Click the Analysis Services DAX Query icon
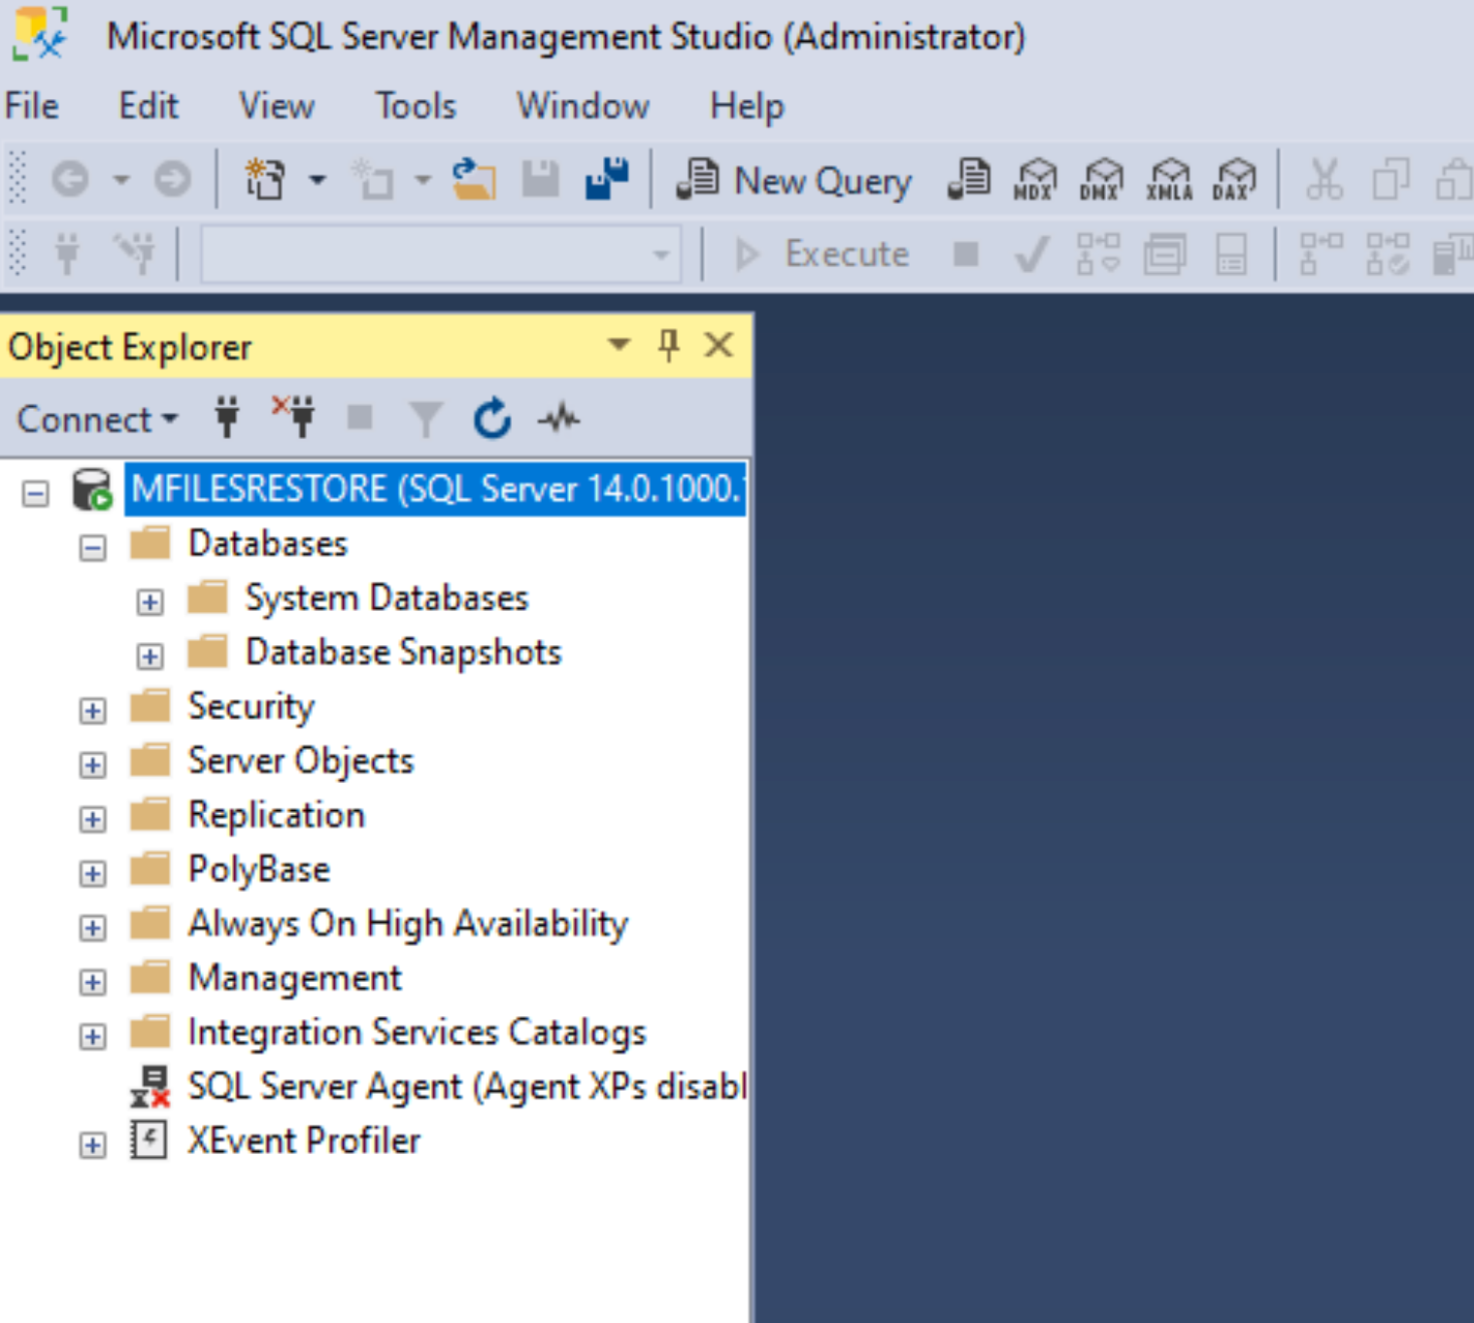This screenshot has width=1474, height=1323. [1234, 180]
